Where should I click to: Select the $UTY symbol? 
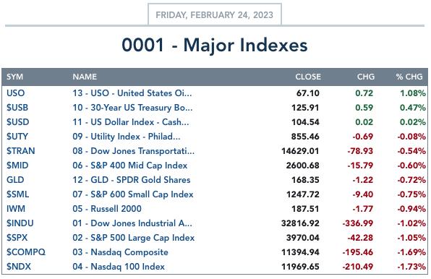coord(17,137)
